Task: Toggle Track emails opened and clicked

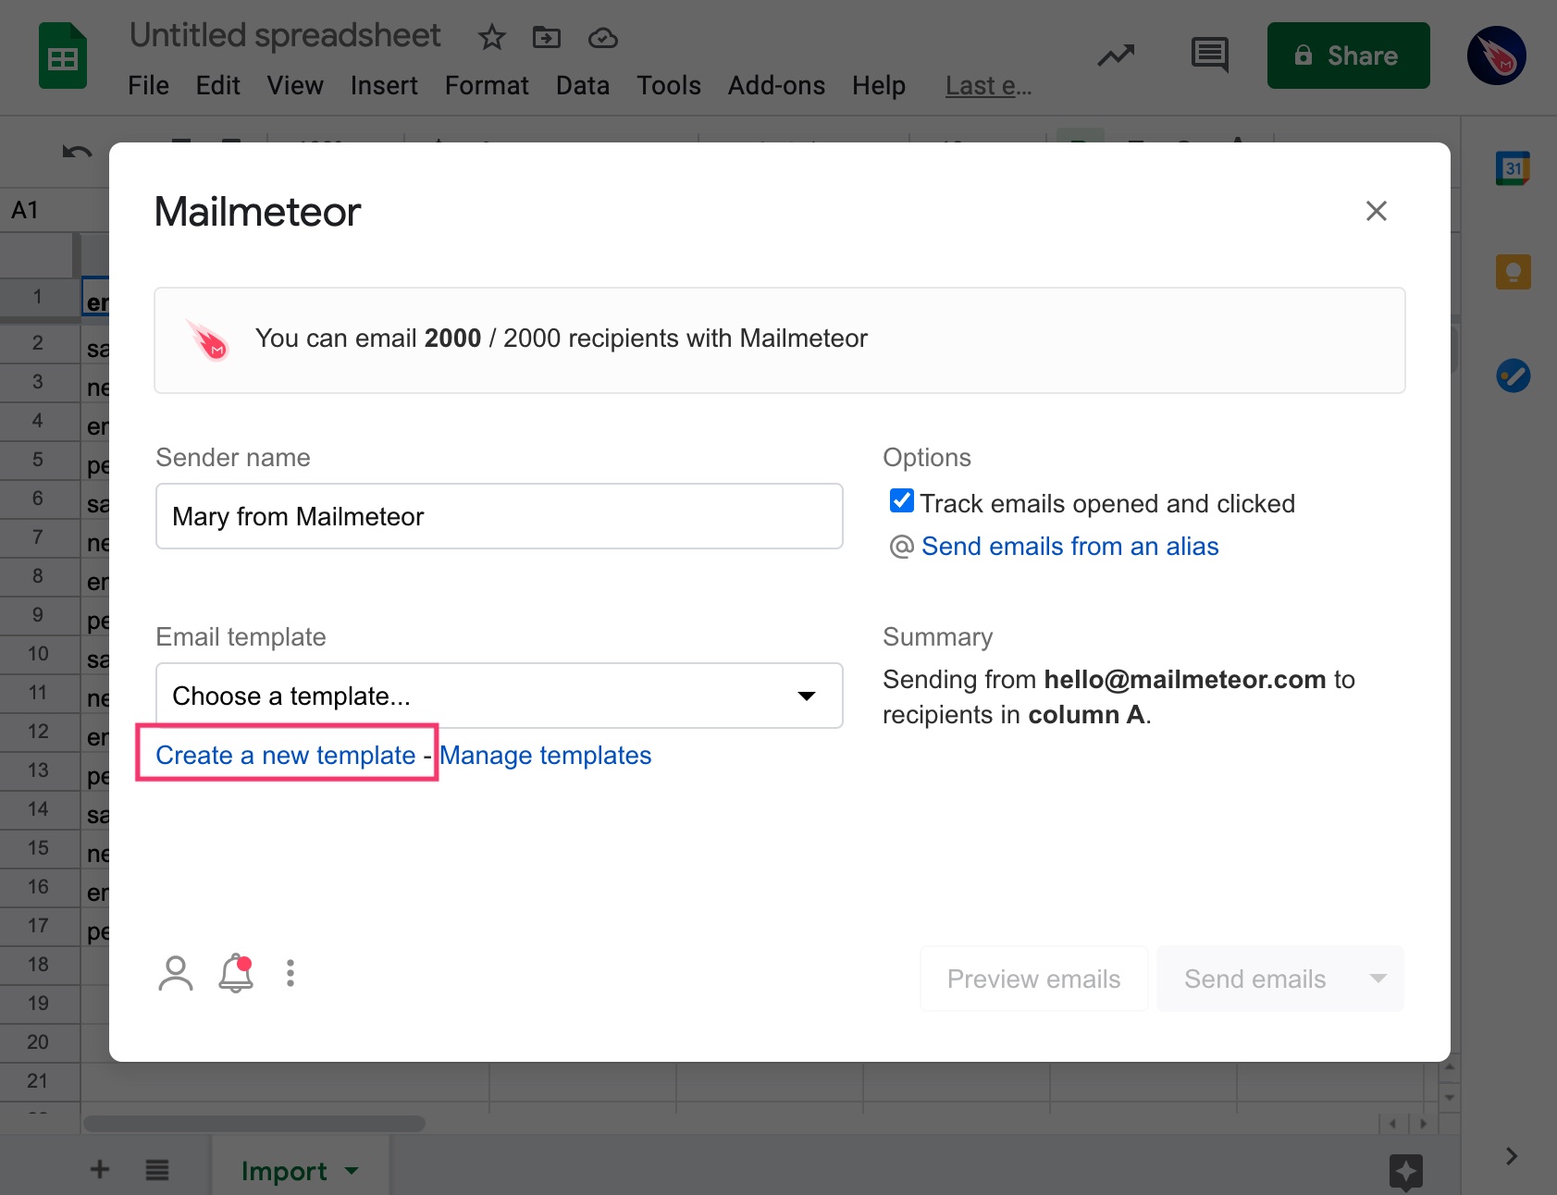Action: [902, 500]
